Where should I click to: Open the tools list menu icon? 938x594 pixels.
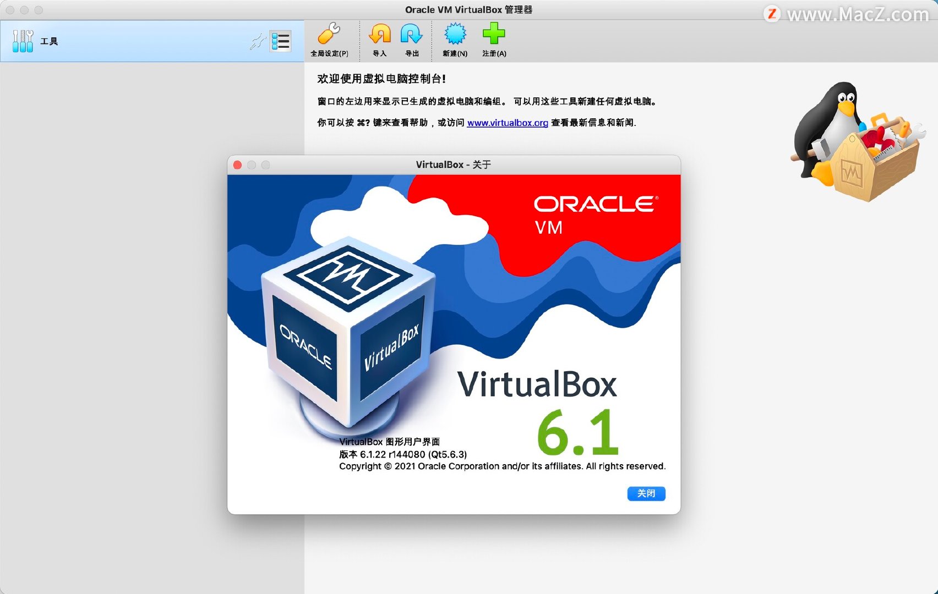click(x=280, y=41)
